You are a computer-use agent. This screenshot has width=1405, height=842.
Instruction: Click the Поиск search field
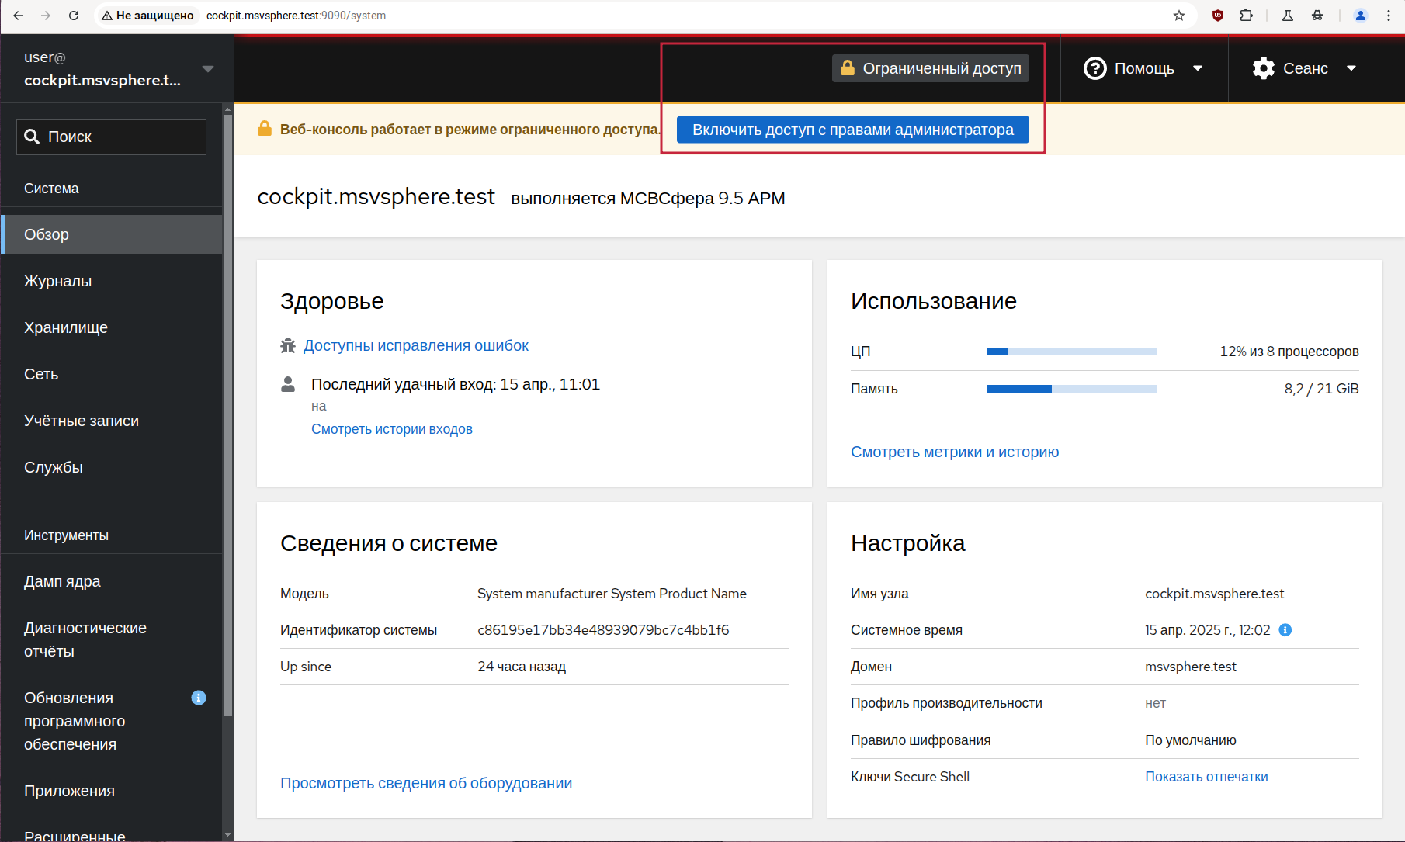112,137
